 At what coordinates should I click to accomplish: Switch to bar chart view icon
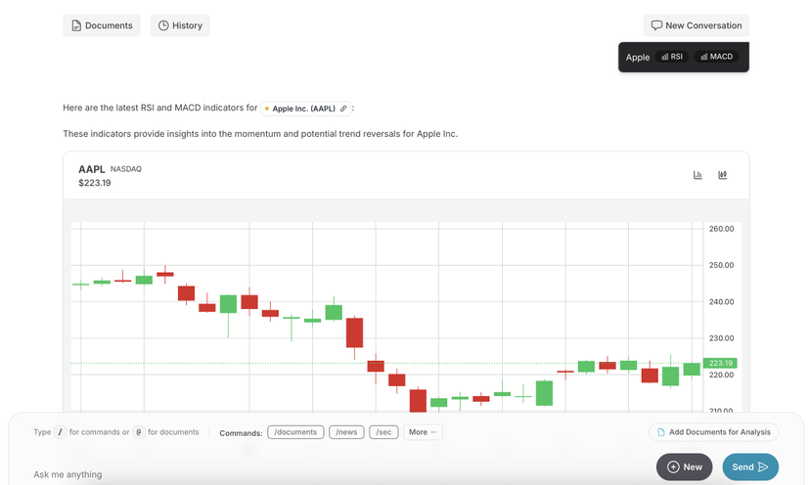coord(697,175)
